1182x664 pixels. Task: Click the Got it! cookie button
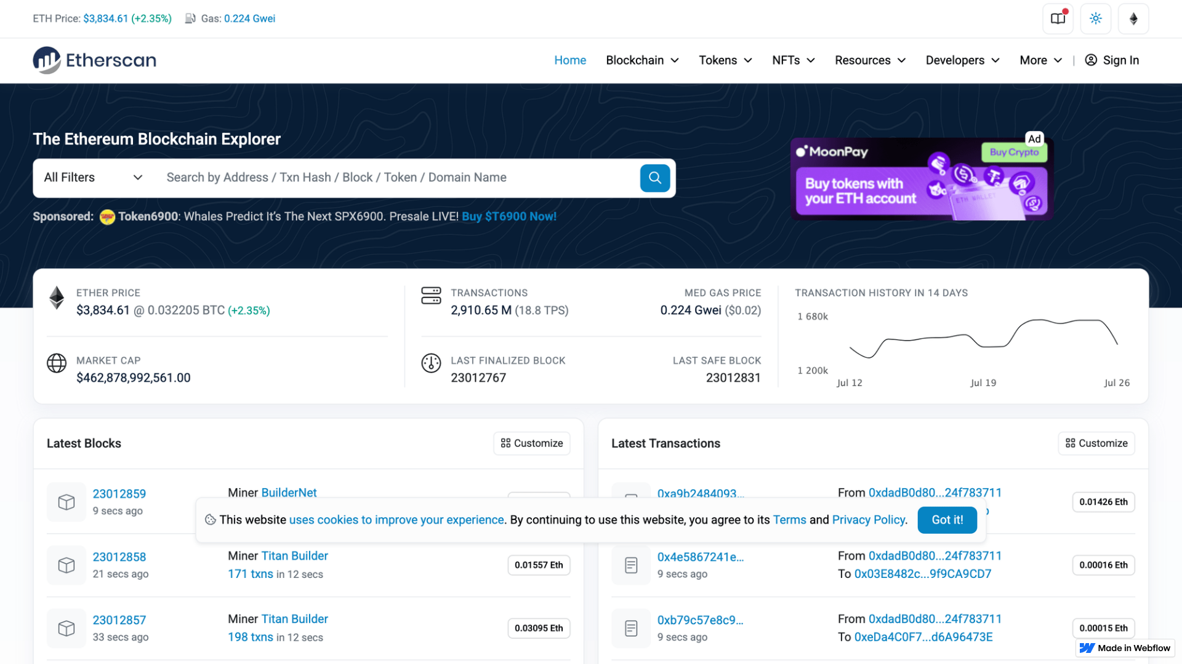[947, 520]
